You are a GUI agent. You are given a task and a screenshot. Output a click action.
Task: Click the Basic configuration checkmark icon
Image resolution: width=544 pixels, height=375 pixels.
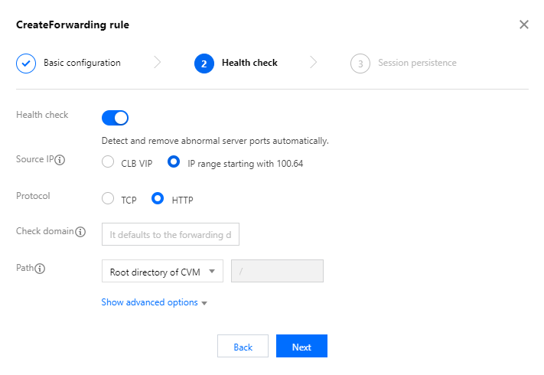pos(26,64)
